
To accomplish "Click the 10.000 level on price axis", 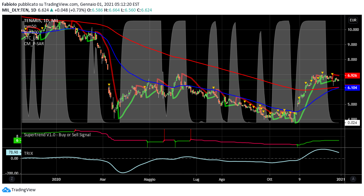I will (x=353, y=30).
